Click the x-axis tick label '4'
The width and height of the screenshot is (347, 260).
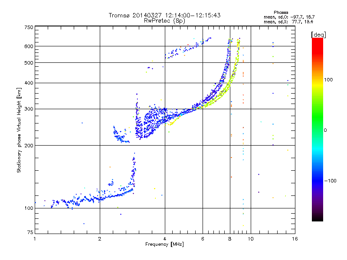click(165, 239)
